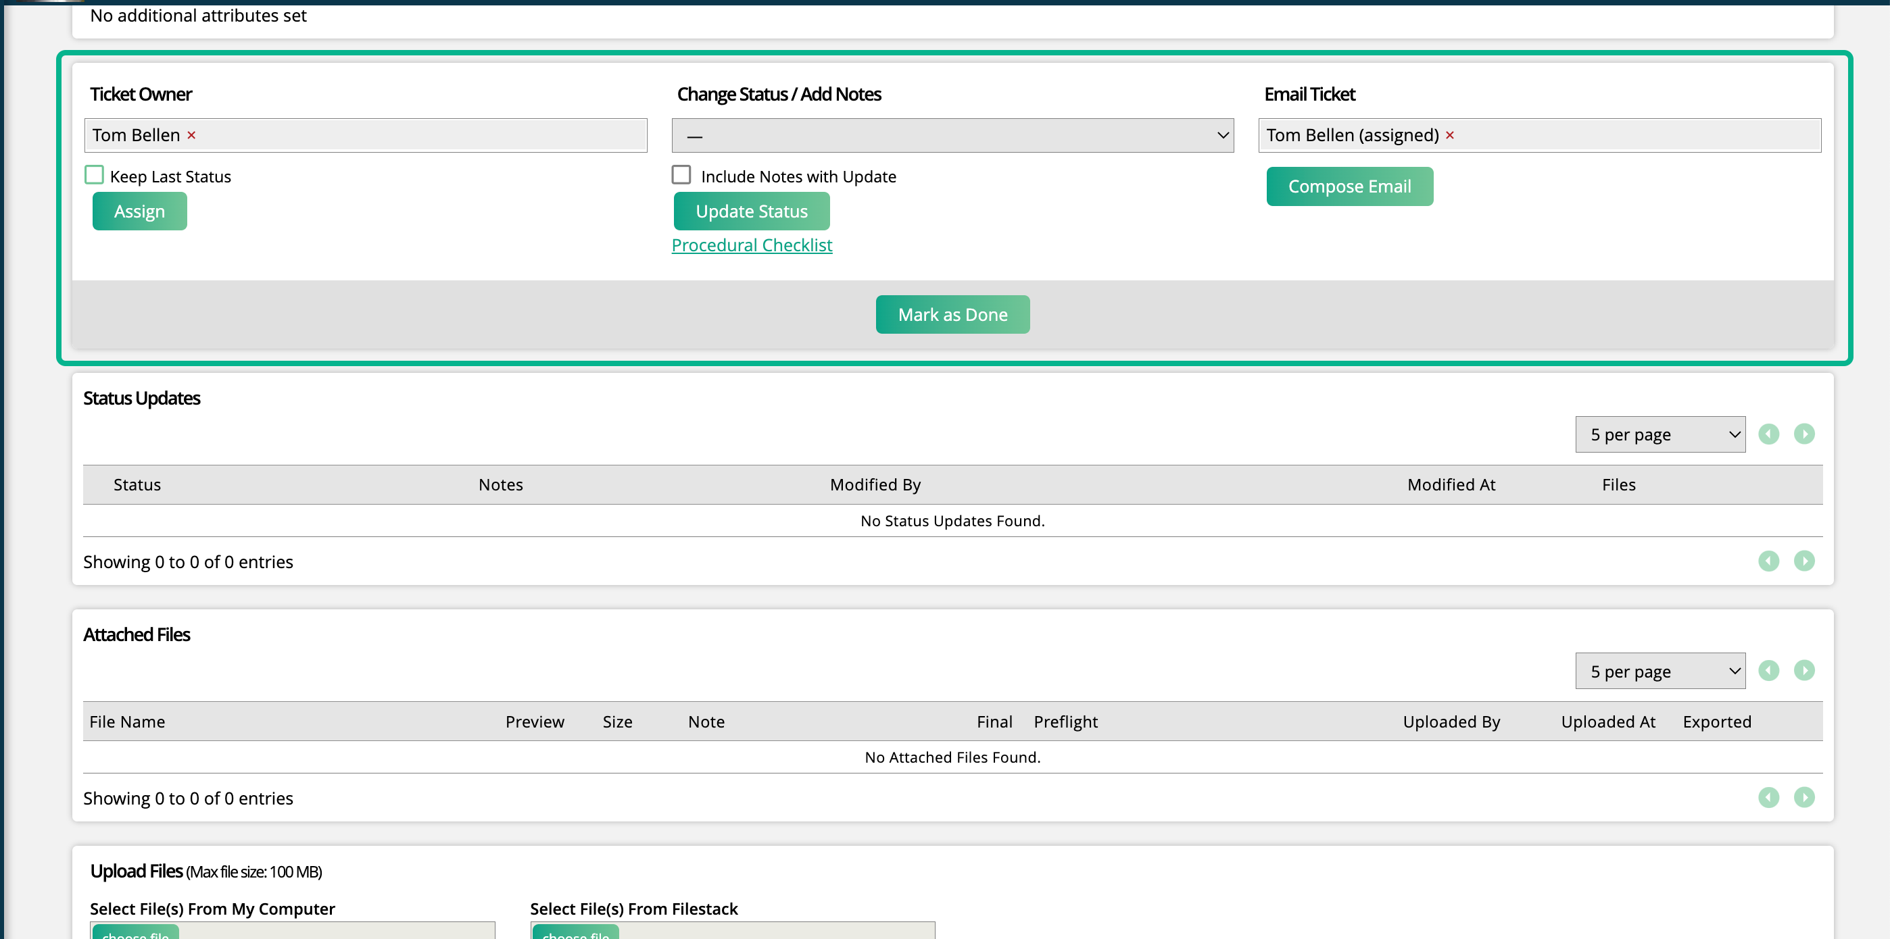Image resolution: width=1890 pixels, height=939 pixels.
Task: Go to next page of Status Updates
Action: 1805,434
